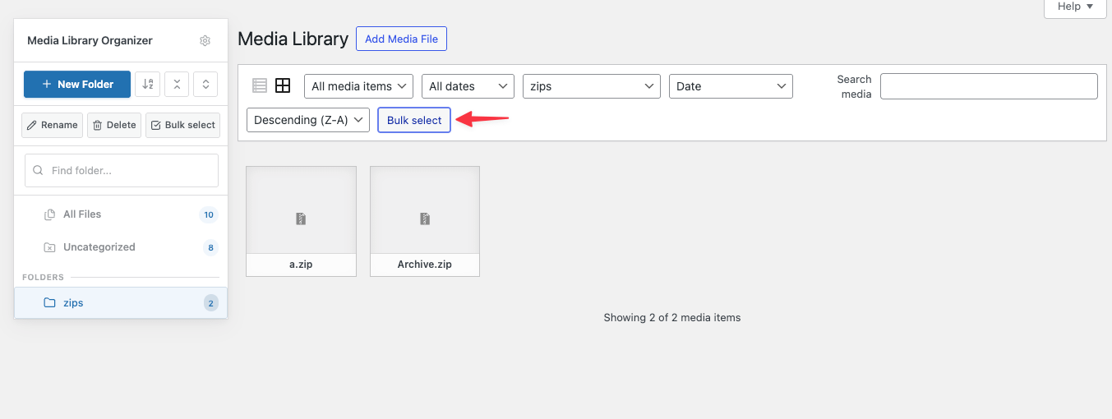This screenshot has width=1112, height=419.
Task: Select the Archive.zip thumbnail
Action: pos(425,221)
